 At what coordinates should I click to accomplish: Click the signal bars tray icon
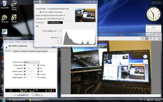pos(148,100)
